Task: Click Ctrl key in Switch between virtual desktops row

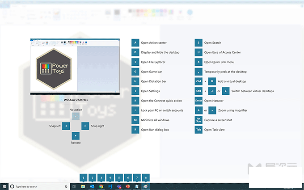Action: point(198,91)
